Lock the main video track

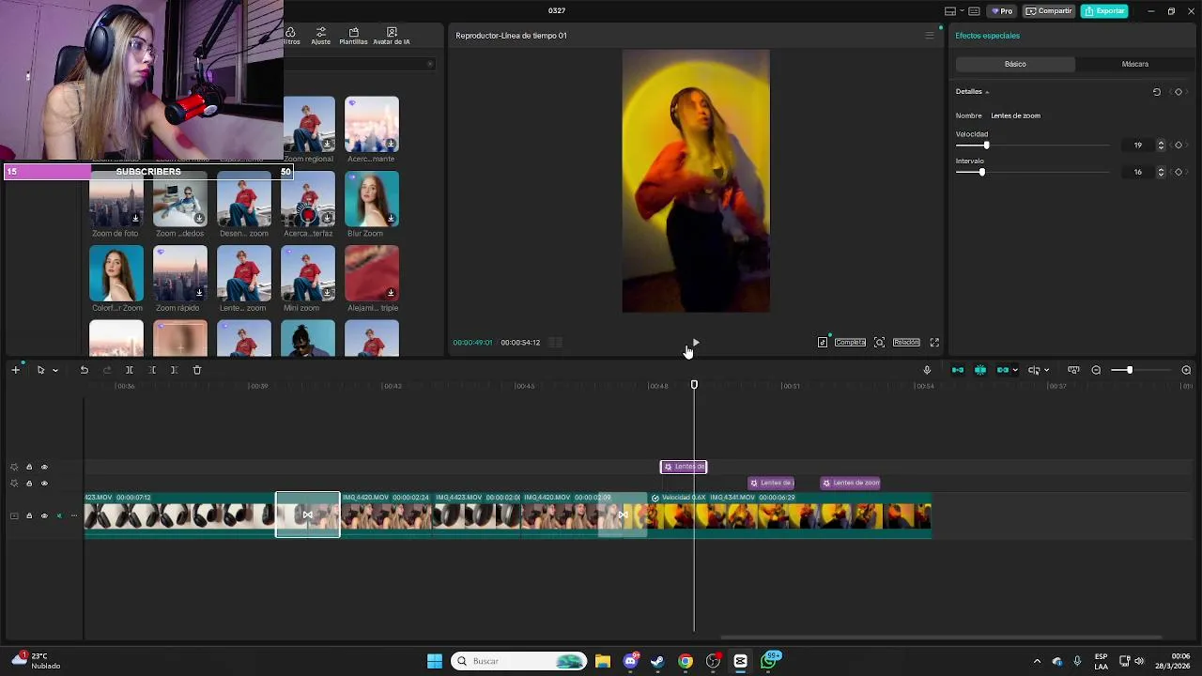[29, 515]
